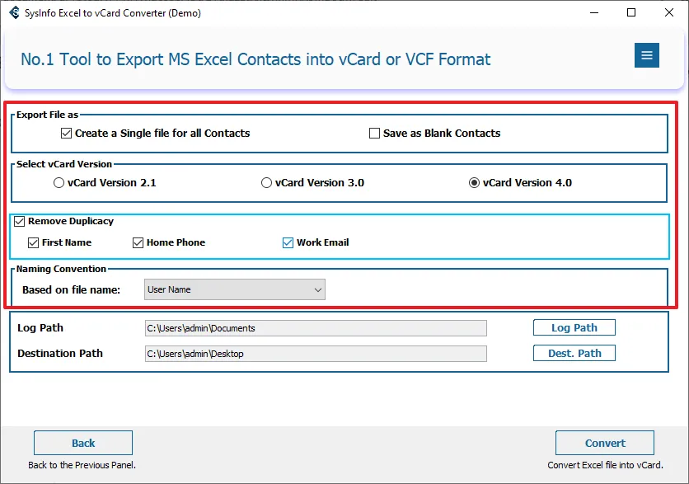Expand the Based on file name dropdown

(234, 289)
